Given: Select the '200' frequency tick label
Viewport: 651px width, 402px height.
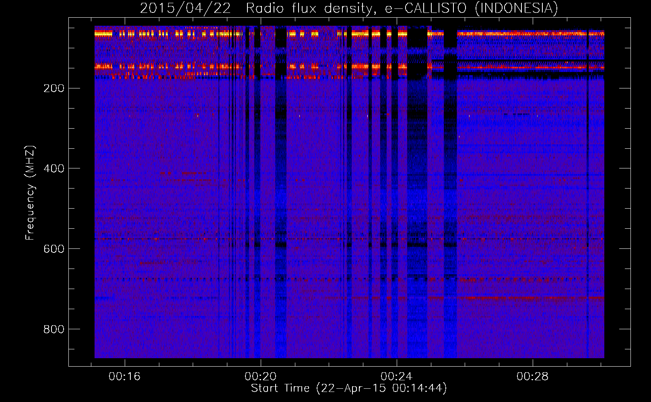Looking at the screenshot, I should click(54, 88).
